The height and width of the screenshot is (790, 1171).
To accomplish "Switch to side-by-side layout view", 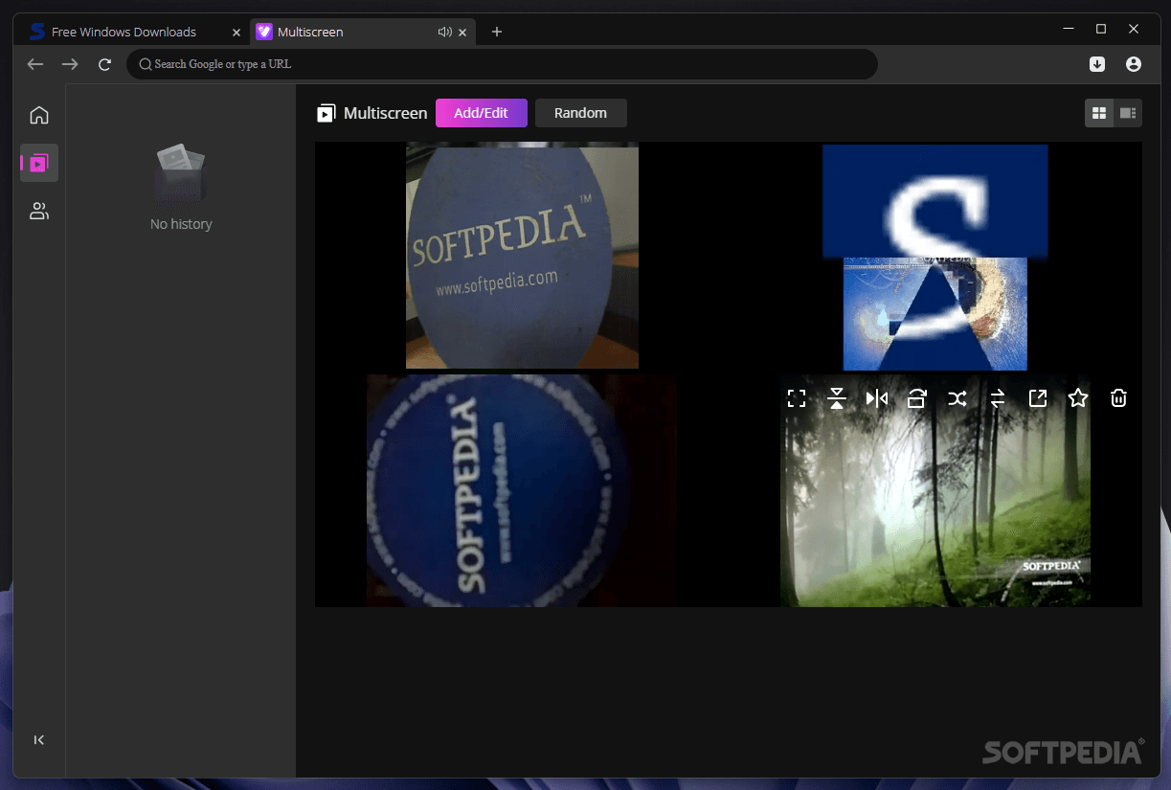I will pyautogui.click(x=1128, y=113).
